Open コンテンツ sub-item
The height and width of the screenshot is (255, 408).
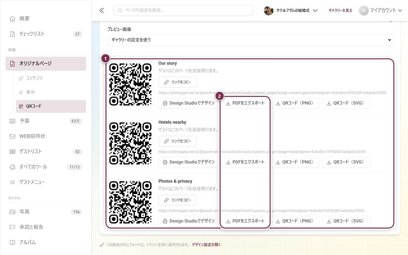click(x=51, y=78)
